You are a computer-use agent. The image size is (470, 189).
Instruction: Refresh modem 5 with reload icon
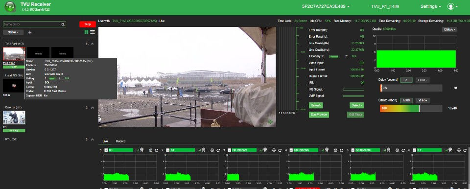click(x=403, y=150)
